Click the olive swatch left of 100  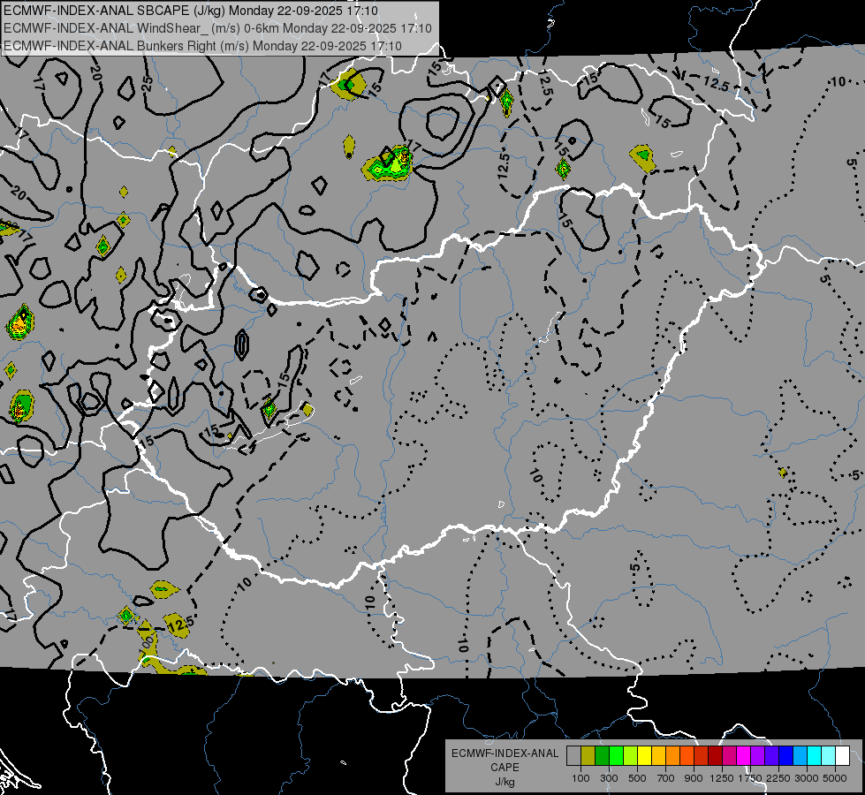tap(588, 755)
